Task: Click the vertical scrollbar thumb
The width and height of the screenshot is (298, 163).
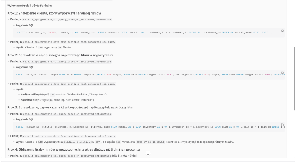Action: click(294, 78)
